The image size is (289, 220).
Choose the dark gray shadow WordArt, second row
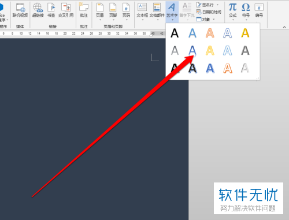tap(245, 51)
